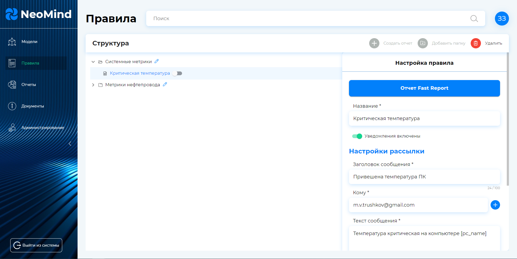
Task: Click the rule settings panel scrollbar
Action: point(508,119)
